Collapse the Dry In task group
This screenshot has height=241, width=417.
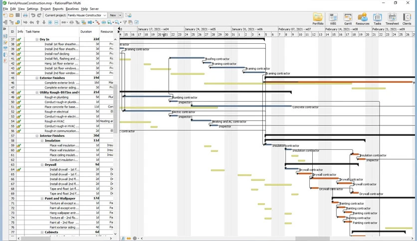tap(37, 39)
